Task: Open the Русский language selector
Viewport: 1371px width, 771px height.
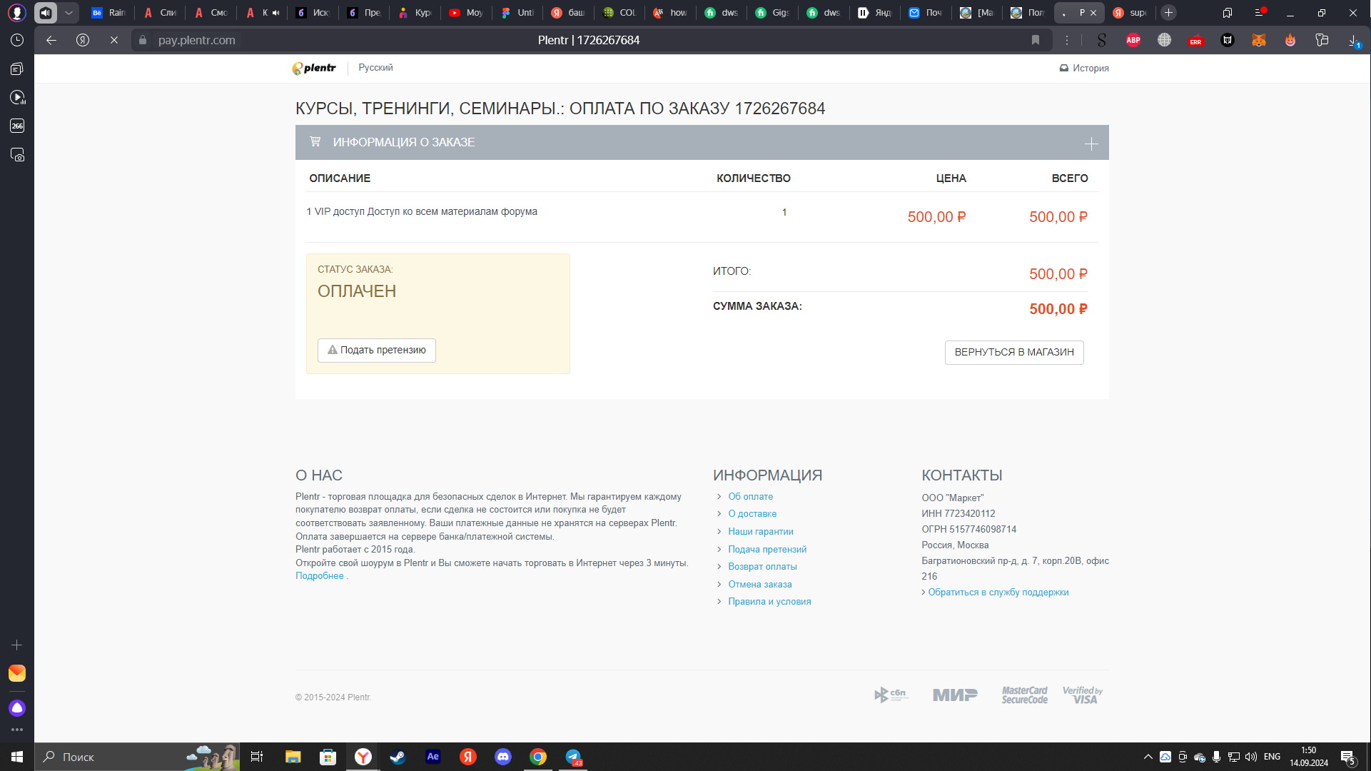Action: pos(375,68)
